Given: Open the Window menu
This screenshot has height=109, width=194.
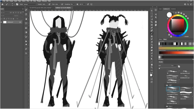Looking at the screenshot, I should click(x=44, y=1).
